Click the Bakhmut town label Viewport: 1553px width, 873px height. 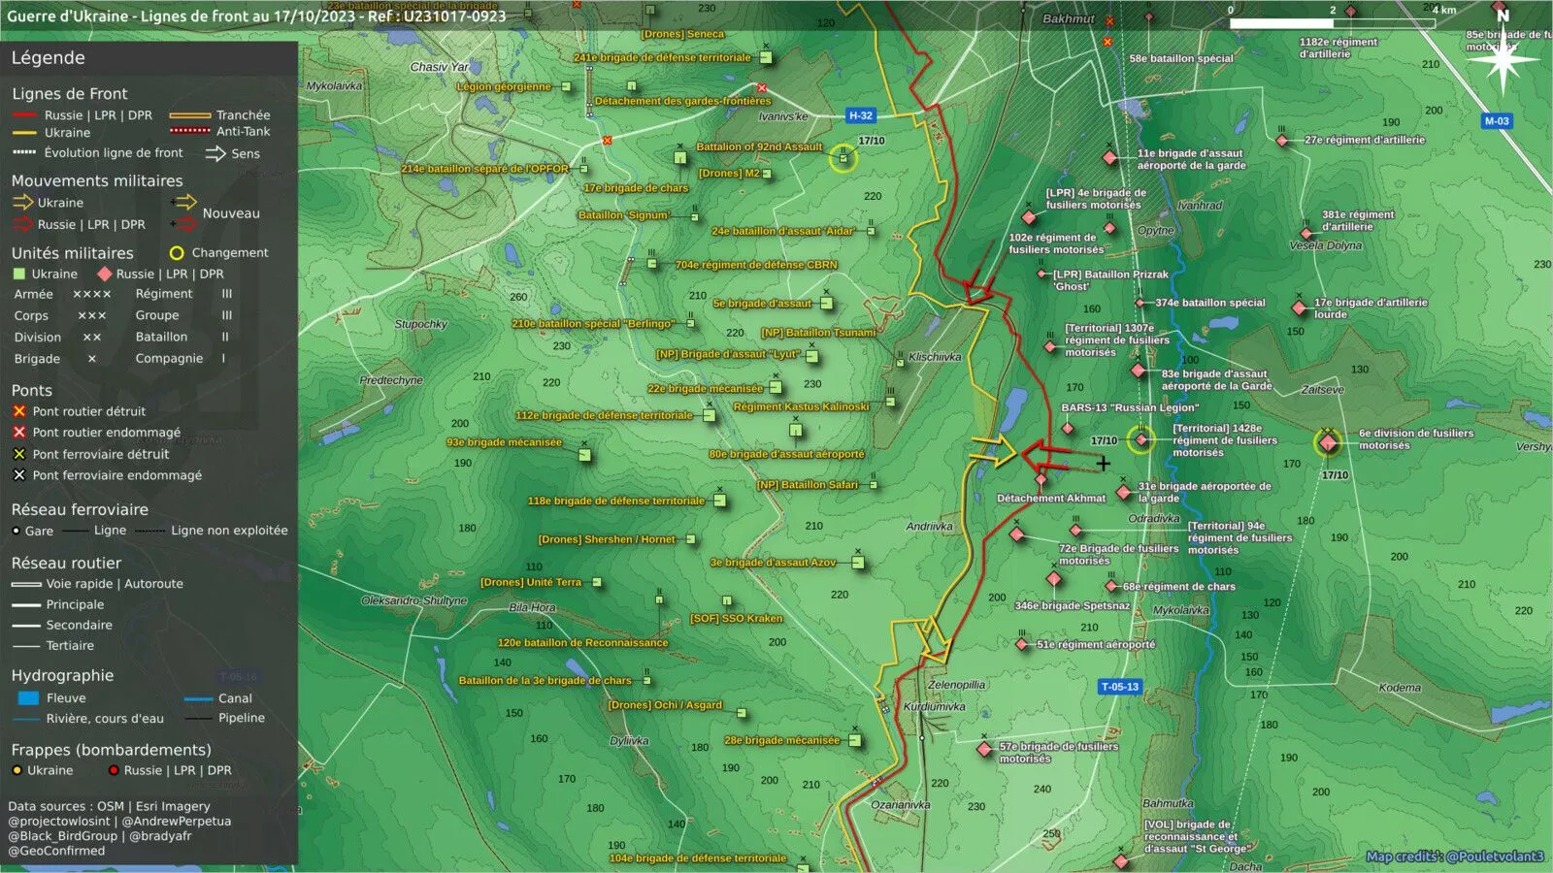[x=1068, y=18]
